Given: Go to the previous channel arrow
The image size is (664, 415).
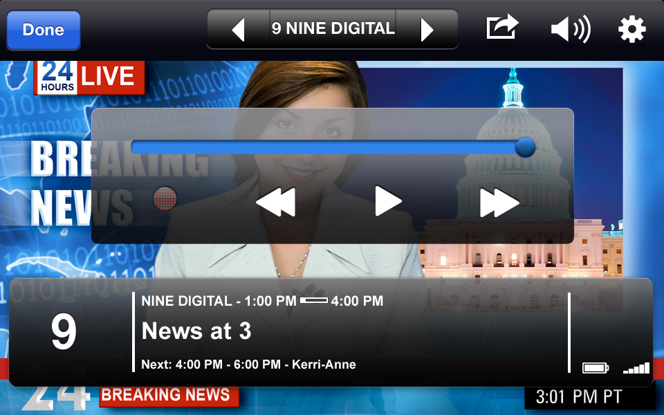Looking at the screenshot, I should 239,29.
